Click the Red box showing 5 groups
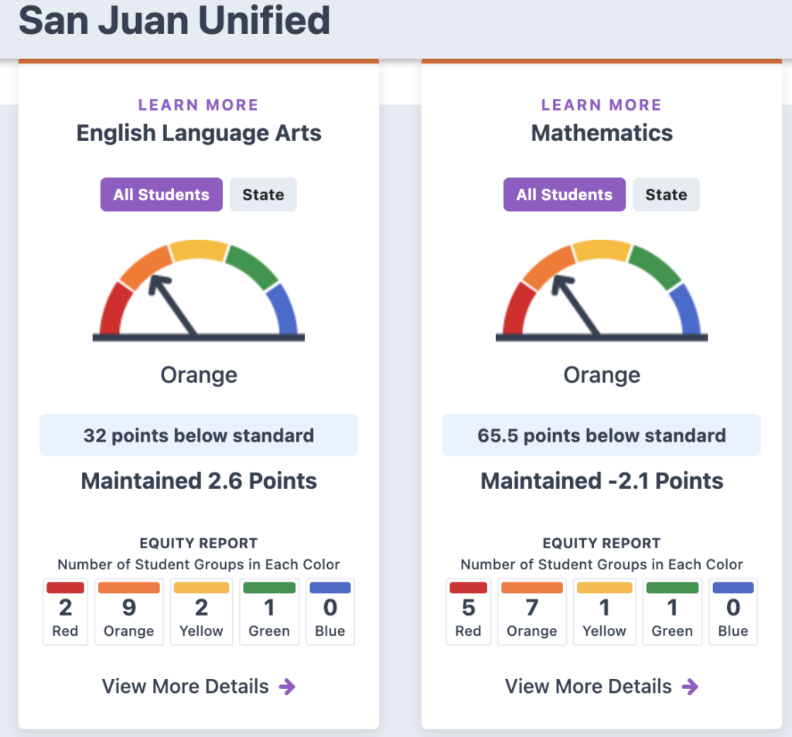Viewport: 792px width, 737px height. point(468,611)
